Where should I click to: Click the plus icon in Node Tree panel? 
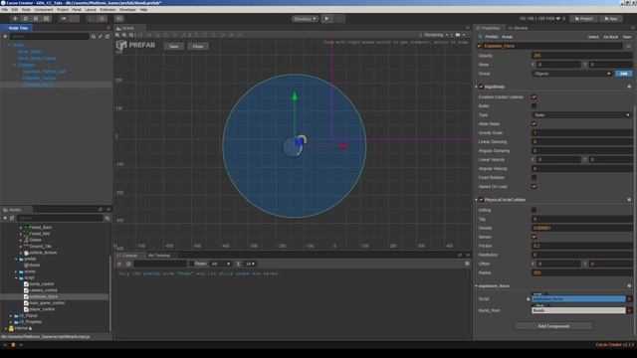pyautogui.click(x=5, y=37)
